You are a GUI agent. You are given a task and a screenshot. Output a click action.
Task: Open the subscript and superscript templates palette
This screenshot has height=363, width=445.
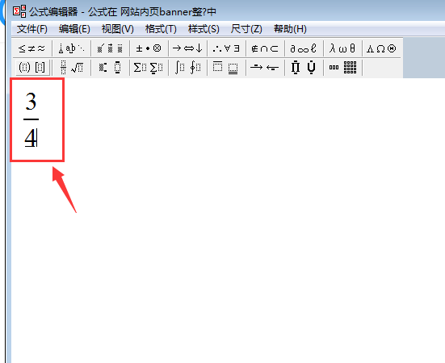[x=110, y=68]
